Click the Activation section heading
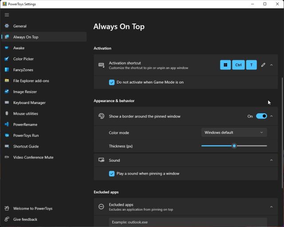This screenshot has width=284, height=227. [x=103, y=48]
